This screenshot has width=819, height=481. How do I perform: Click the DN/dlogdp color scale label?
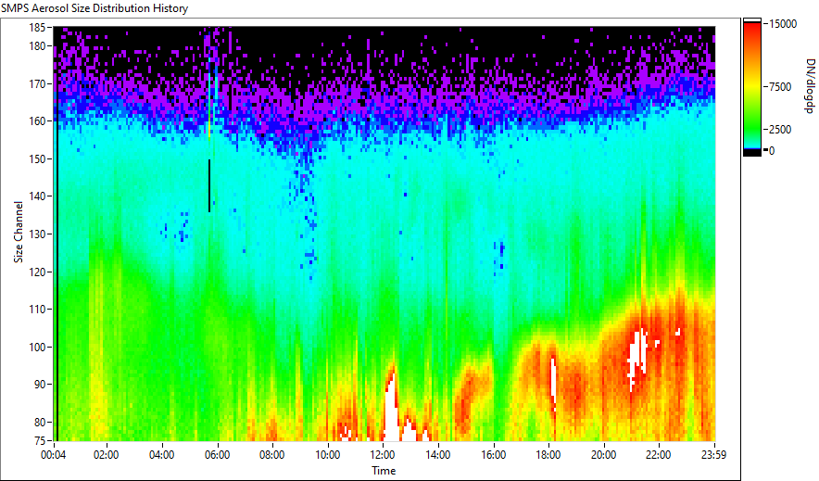(x=809, y=85)
